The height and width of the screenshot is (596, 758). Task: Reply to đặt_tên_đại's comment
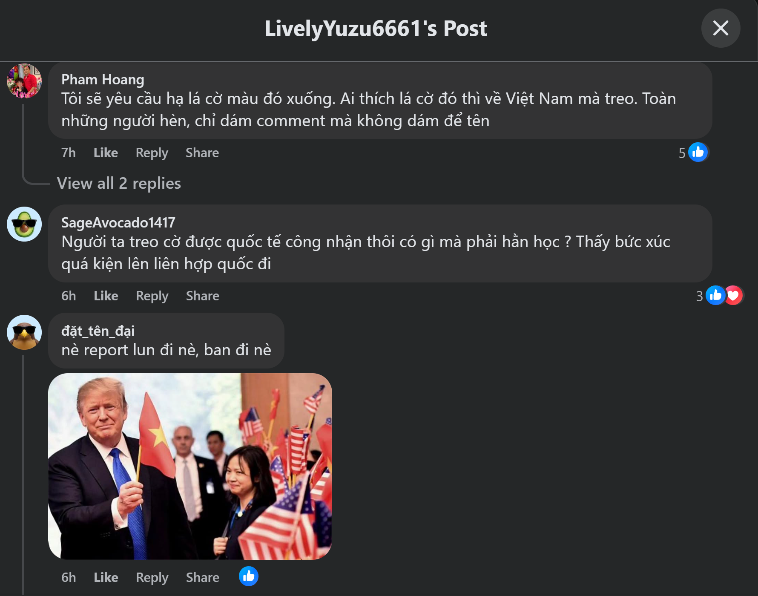coord(152,578)
